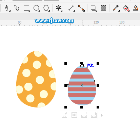Select the Rectangle tool
The image size is (140, 133).
[26, 8]
